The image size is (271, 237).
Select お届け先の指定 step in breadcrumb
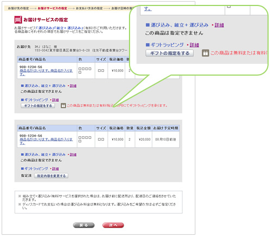pyautogui.click(x=19, y=8)
